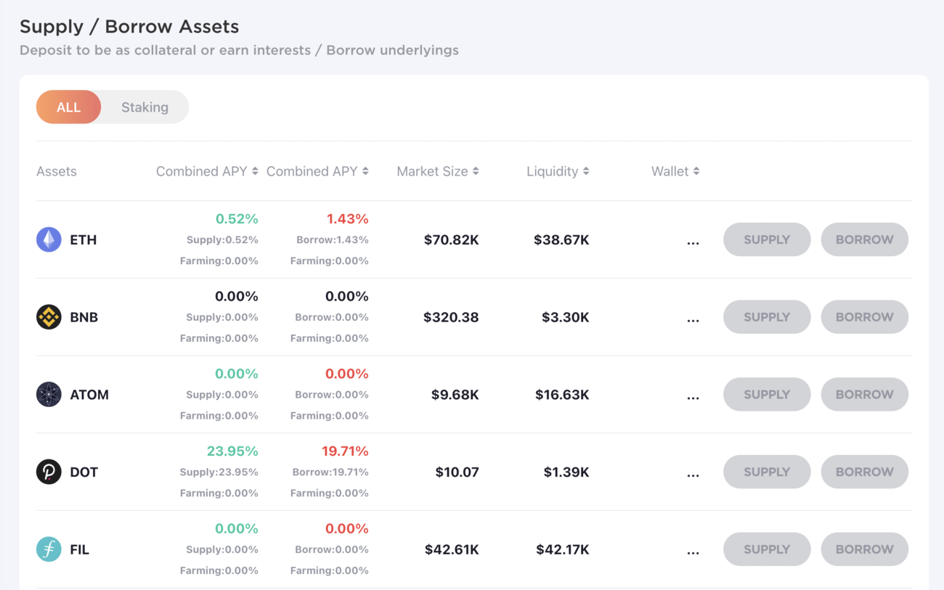
Task: Click the ATOM token icon
Action: click(x=49, y=395)
